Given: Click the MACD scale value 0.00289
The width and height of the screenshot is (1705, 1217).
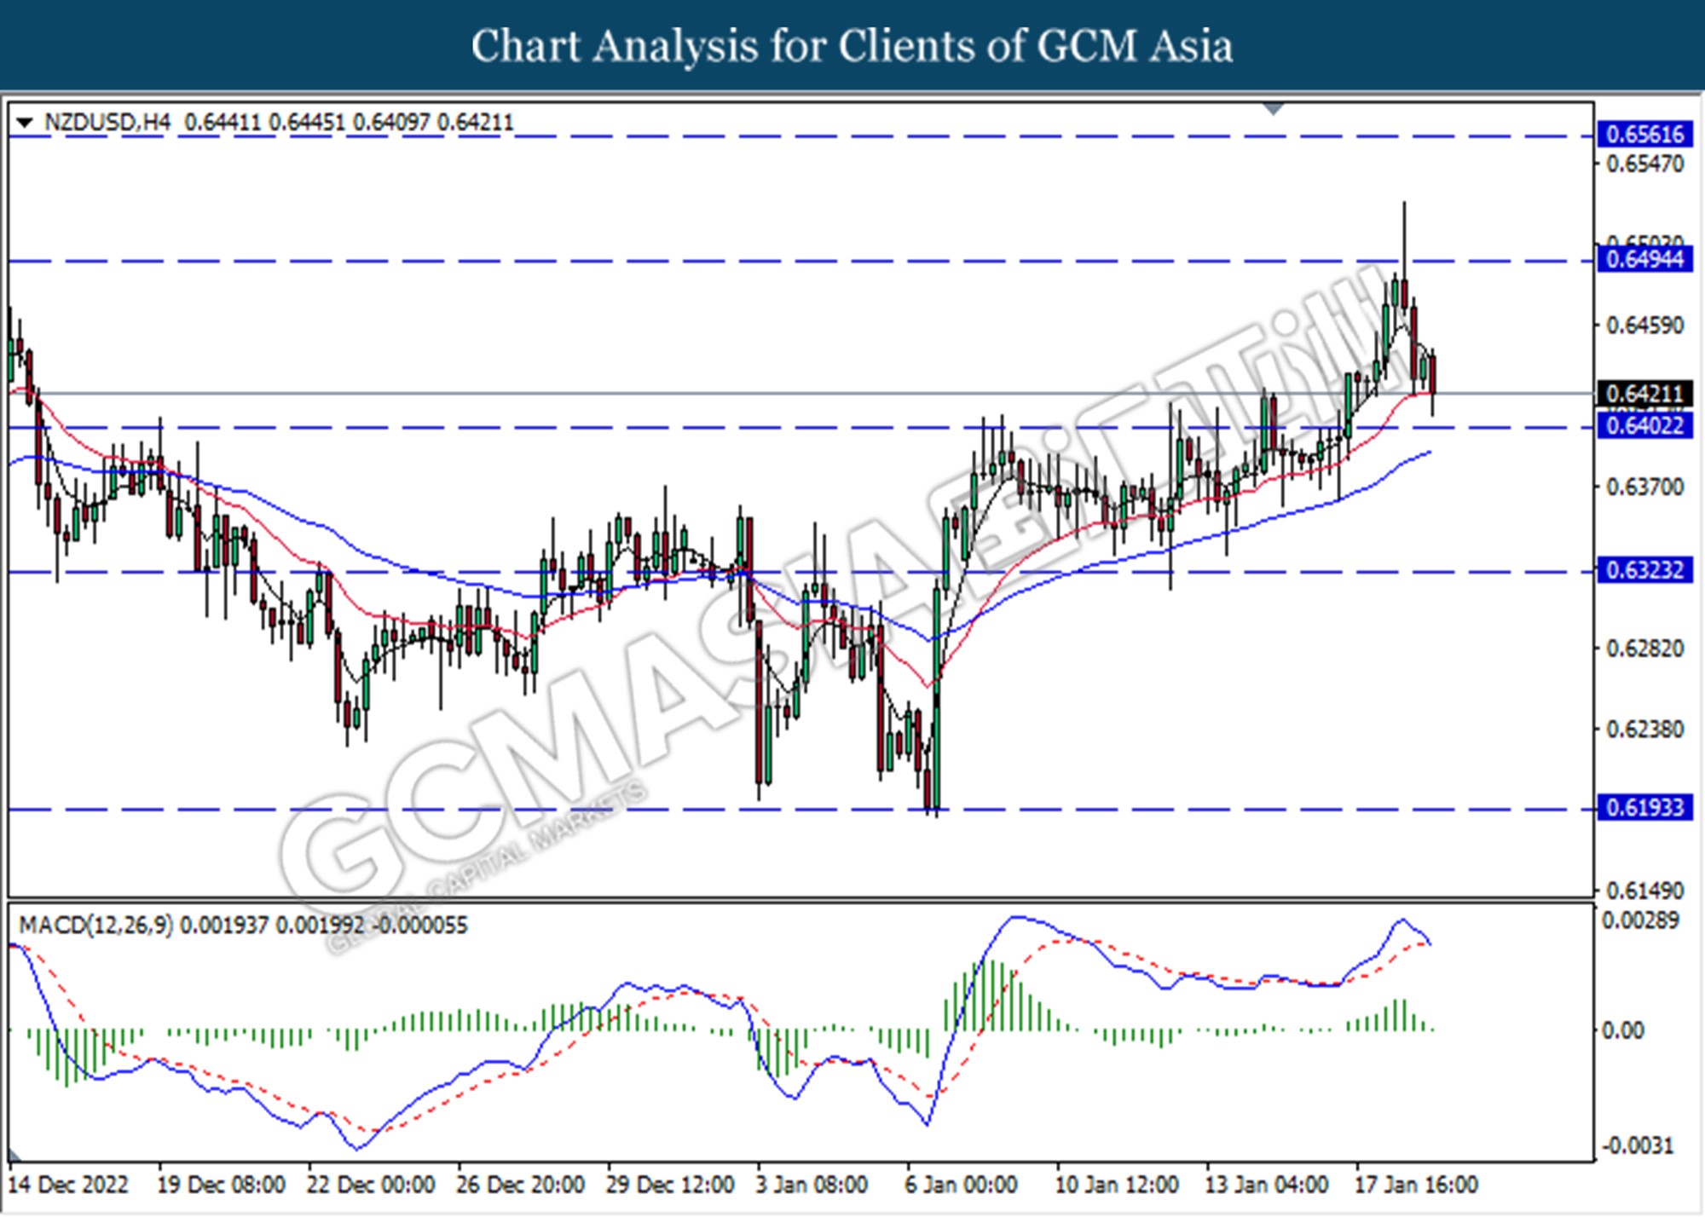Looking at the screenshot, I should 1641,920.
